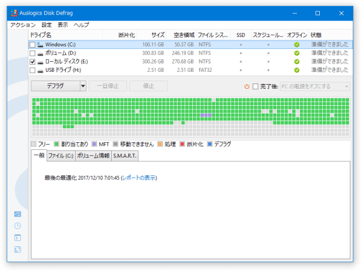Click the green offline check for Windows (C:)

click(297, 45)
